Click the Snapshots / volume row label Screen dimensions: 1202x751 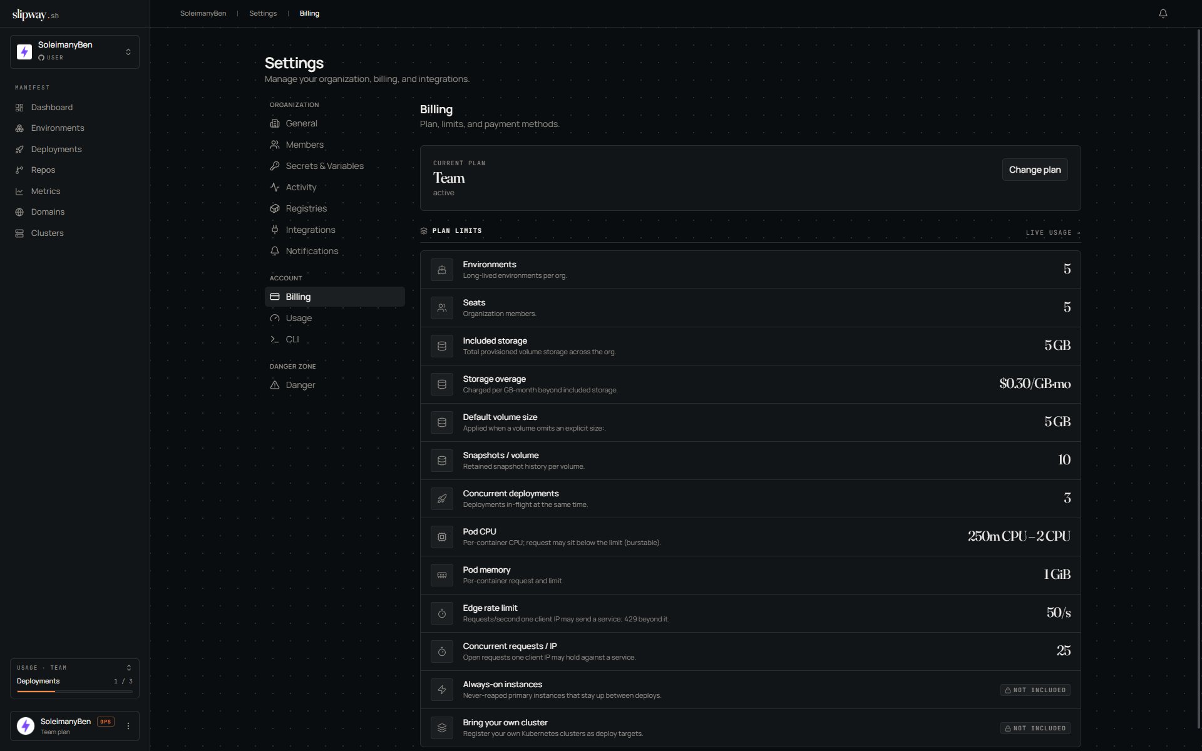501,456
